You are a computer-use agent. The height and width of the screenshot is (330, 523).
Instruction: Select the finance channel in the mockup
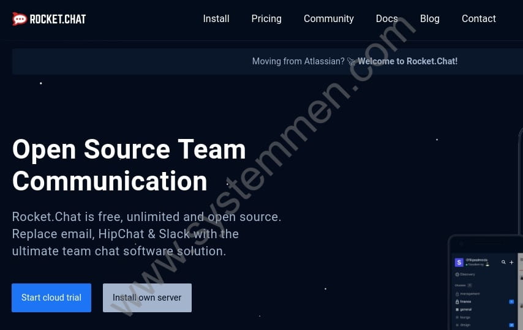464,302
